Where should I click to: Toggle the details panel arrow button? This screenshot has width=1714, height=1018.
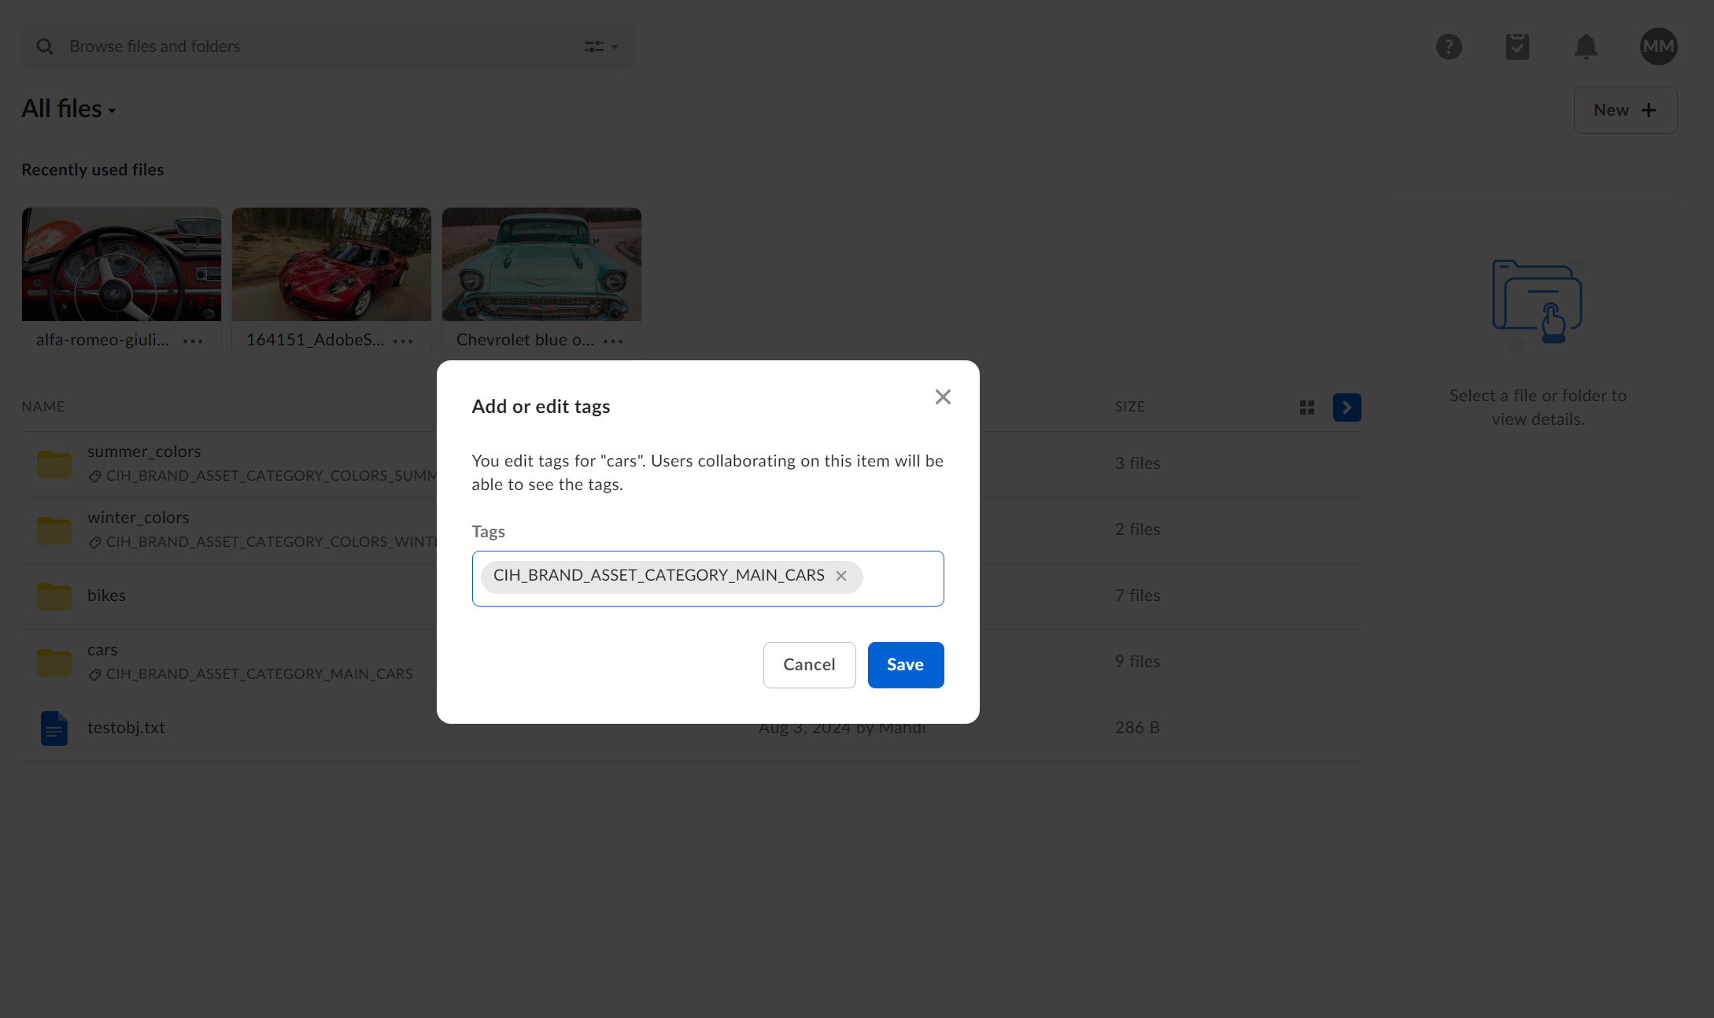click(x=1347, y=408)
